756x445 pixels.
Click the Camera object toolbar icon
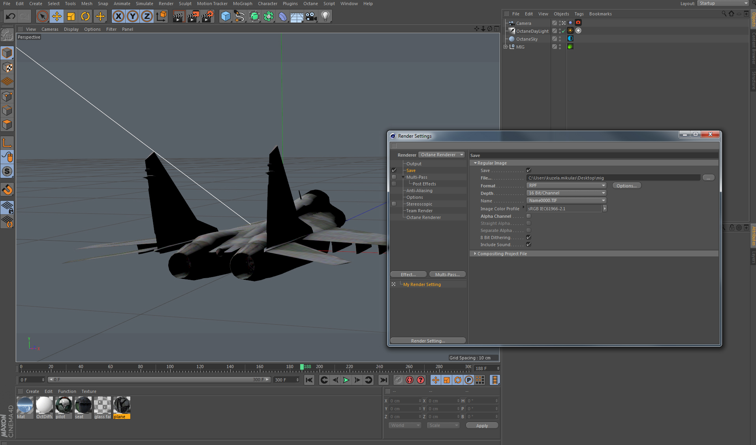point(311,17)
